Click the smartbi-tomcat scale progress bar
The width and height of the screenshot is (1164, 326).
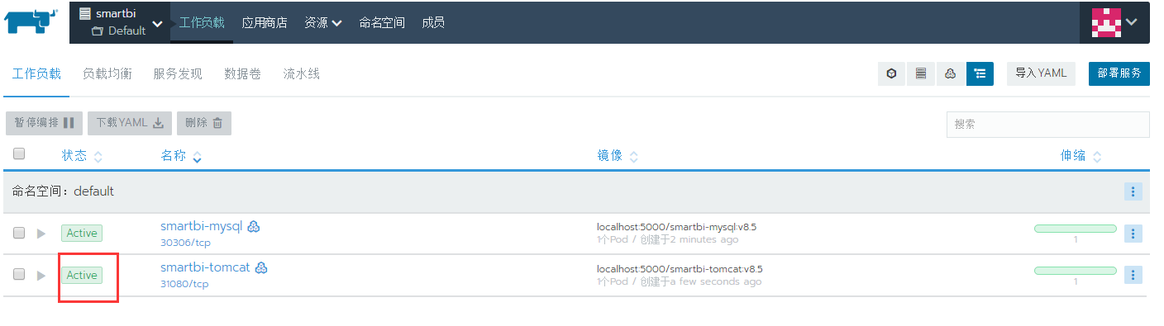tap(1075, 271)
